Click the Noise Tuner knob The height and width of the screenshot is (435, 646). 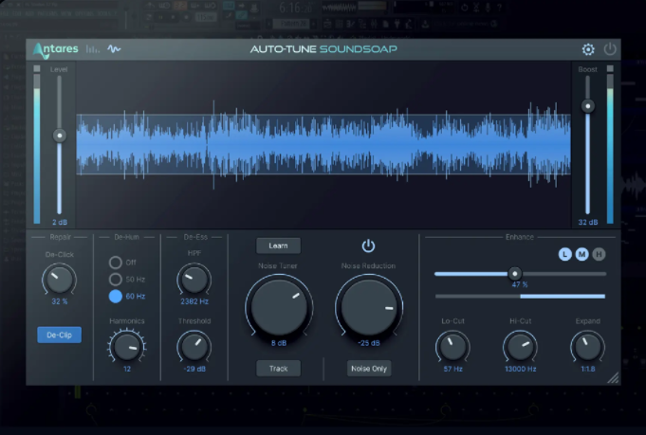(278, 307)
